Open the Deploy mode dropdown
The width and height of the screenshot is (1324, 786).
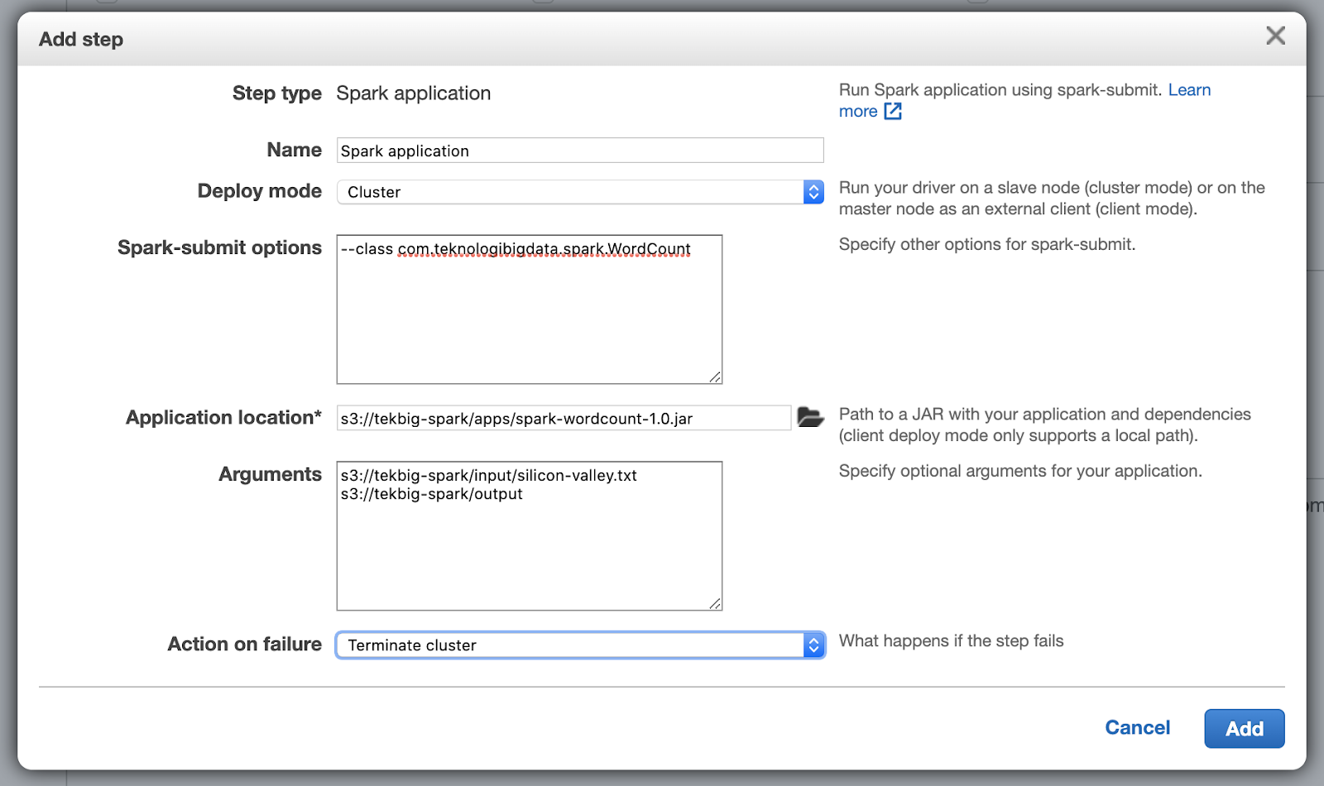[x=580, y=192]
